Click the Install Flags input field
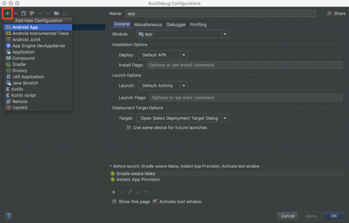This screenshot has width=349, height=223. [x=244, y=65]
